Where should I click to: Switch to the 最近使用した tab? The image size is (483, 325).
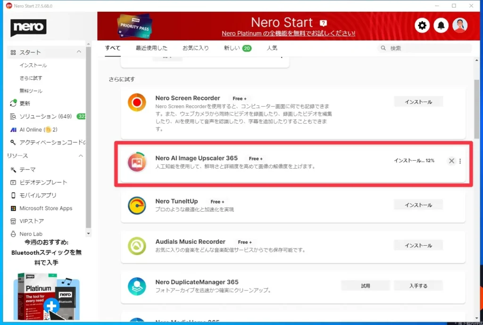point(151,48)
